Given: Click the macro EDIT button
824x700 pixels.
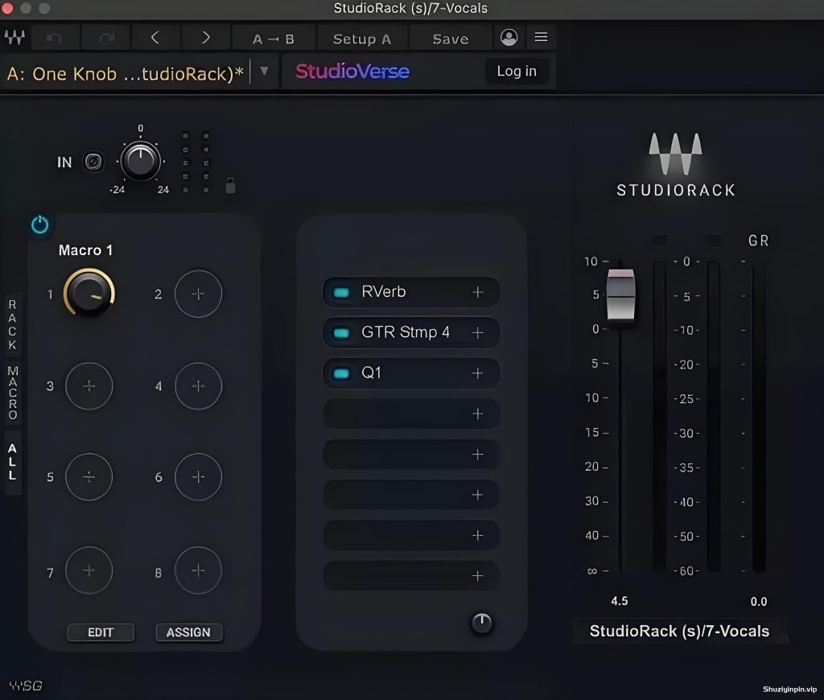Looking at the screenshot, I should tap(101, 632).
